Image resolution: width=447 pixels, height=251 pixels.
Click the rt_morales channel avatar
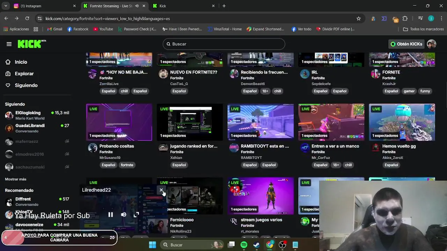[234, 222]
